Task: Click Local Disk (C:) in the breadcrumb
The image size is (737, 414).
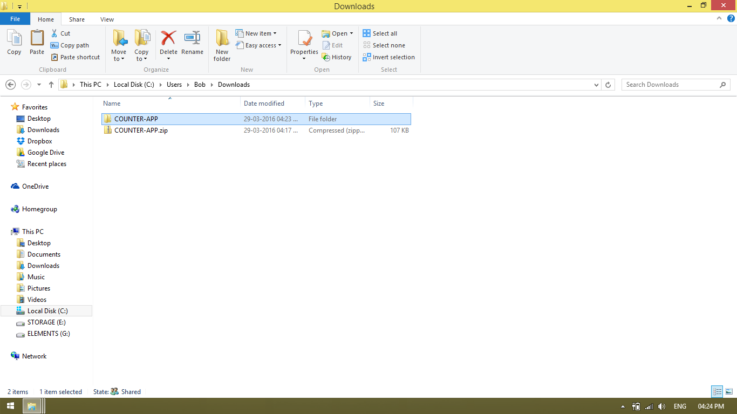Action: pos(134,85)
